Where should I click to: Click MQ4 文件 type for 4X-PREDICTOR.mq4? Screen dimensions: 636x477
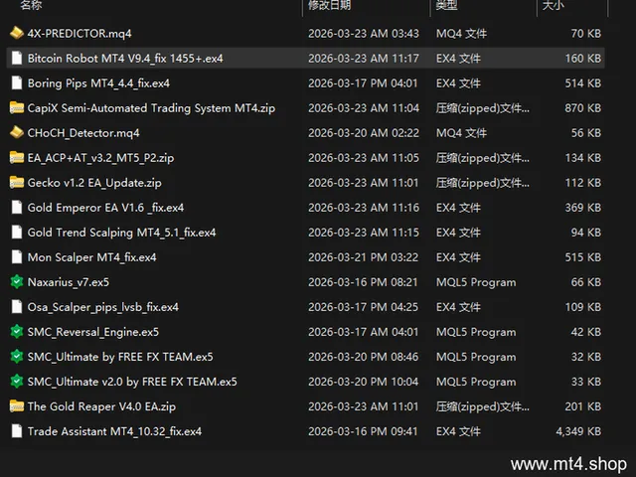coord(461,33)
